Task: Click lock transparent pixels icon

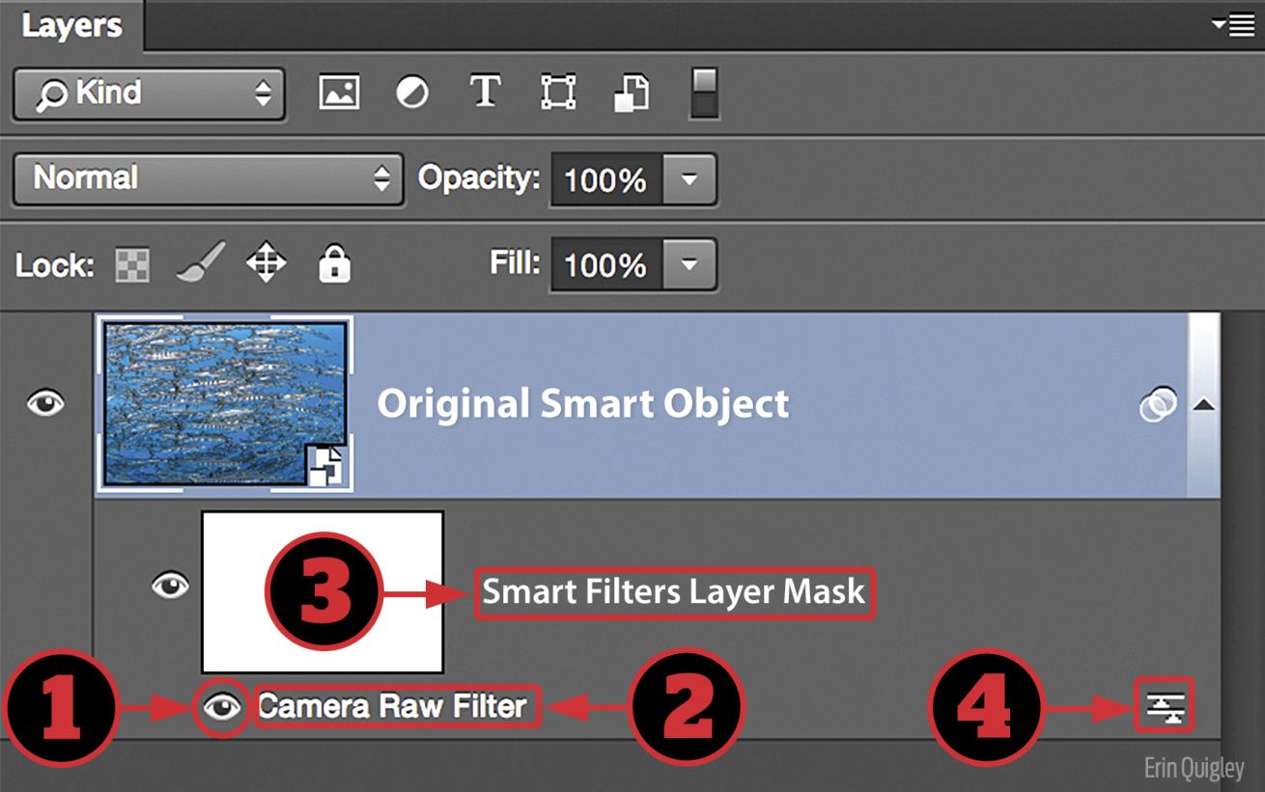Action: pyautogui.click(x=132, y=264)
